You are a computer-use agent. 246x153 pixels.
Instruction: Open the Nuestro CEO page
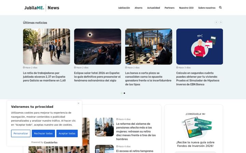(x=186, y=8)
